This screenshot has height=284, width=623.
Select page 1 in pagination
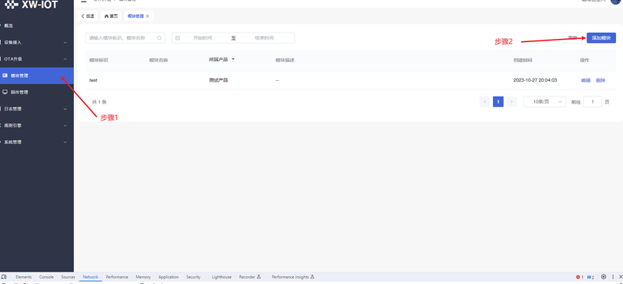click(x=498, y=102)
